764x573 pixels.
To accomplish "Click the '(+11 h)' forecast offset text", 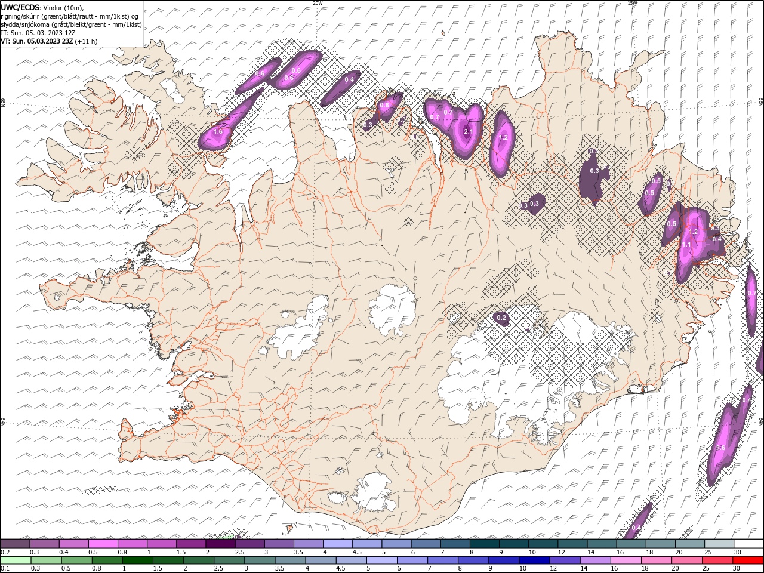I will pos(87,41).
